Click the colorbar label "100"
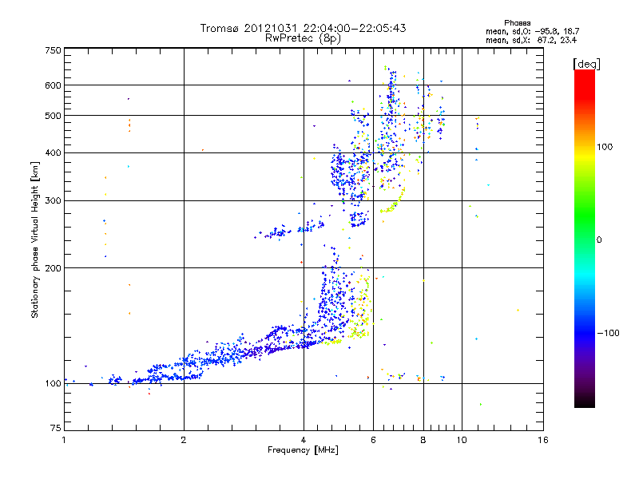Screen dimensions: 639x479 (605, 147)
